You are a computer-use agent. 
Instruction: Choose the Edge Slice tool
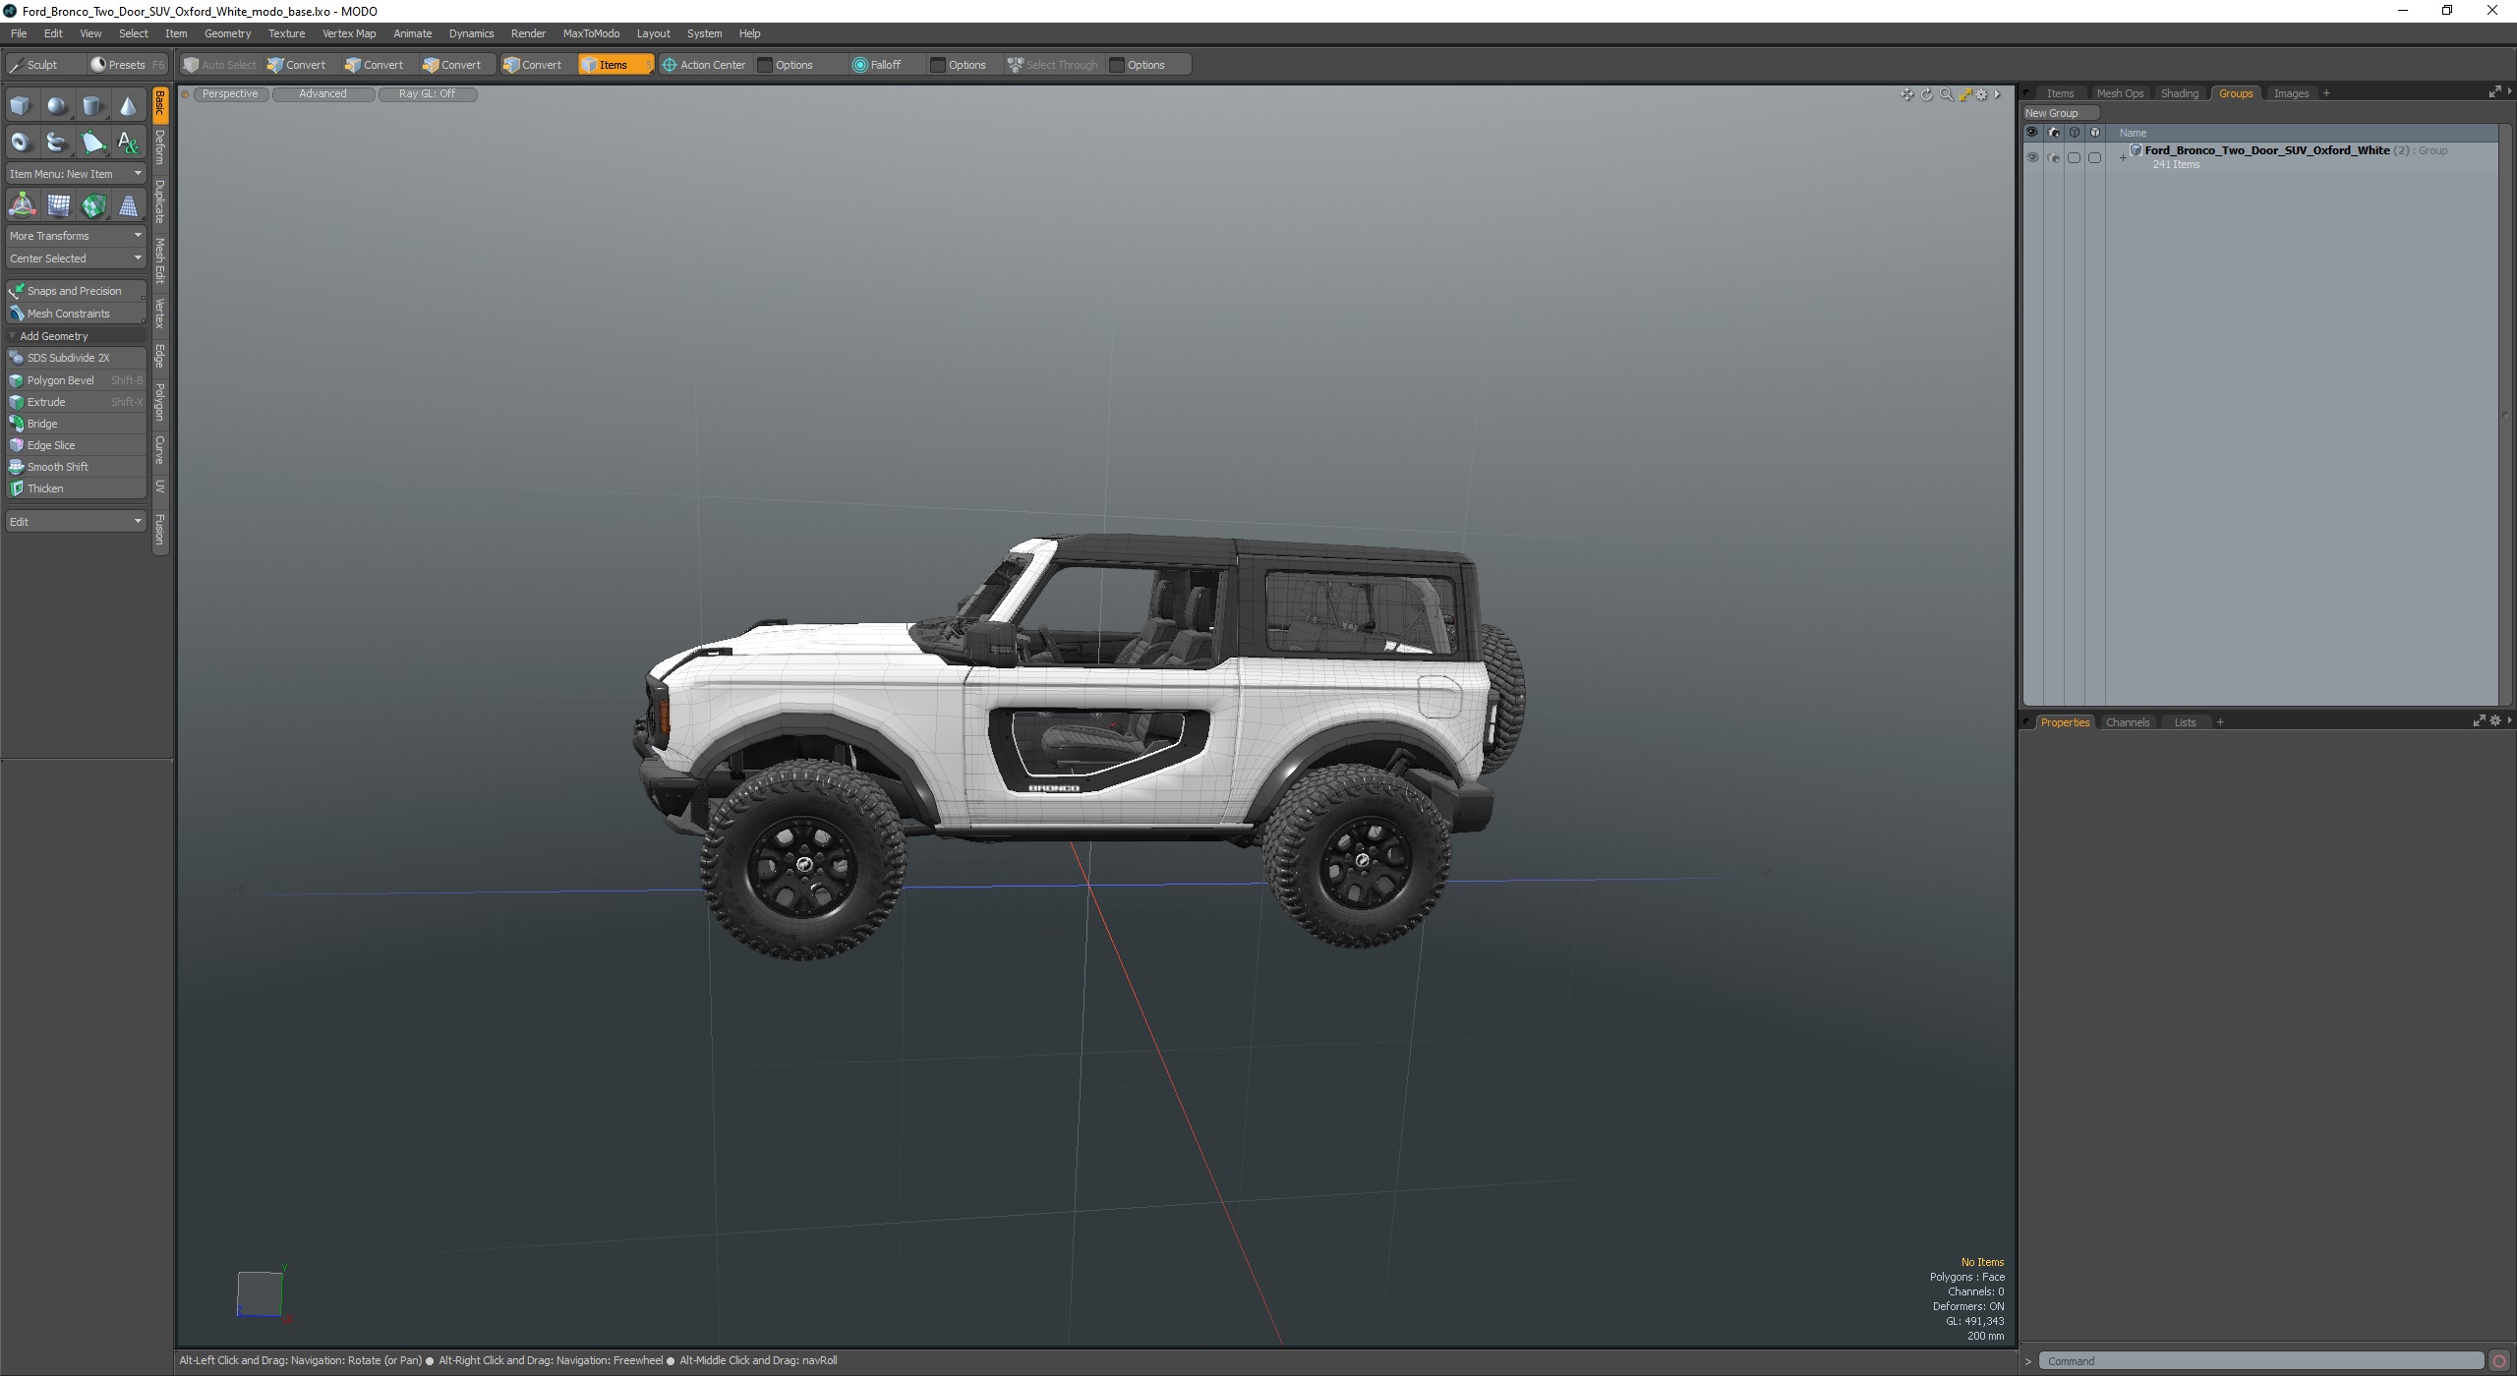[76, 445]
